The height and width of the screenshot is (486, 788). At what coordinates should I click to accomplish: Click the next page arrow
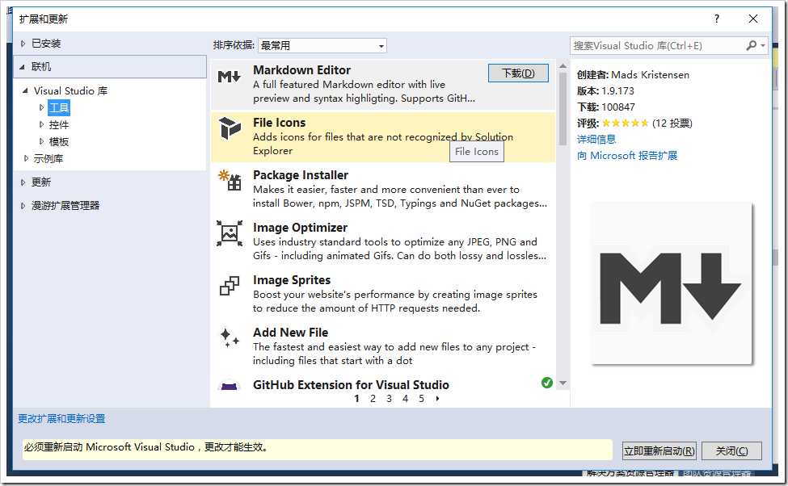pos(438,399)
